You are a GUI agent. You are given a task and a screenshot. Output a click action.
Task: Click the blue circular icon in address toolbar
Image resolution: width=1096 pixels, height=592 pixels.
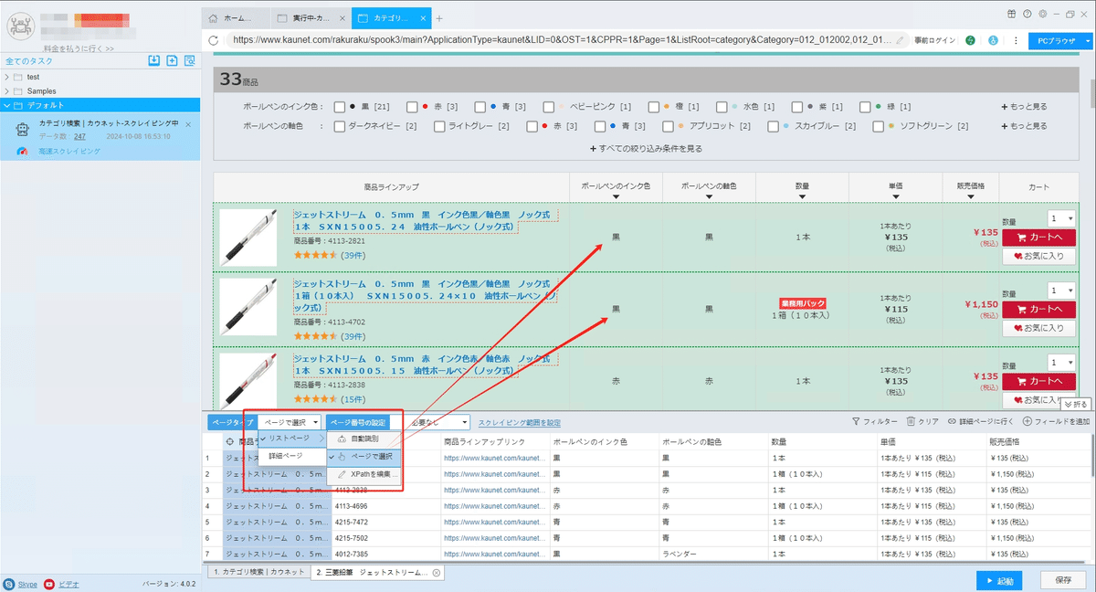point(992,40)
